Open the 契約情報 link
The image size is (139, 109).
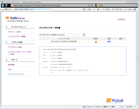(x=11, y=65)
